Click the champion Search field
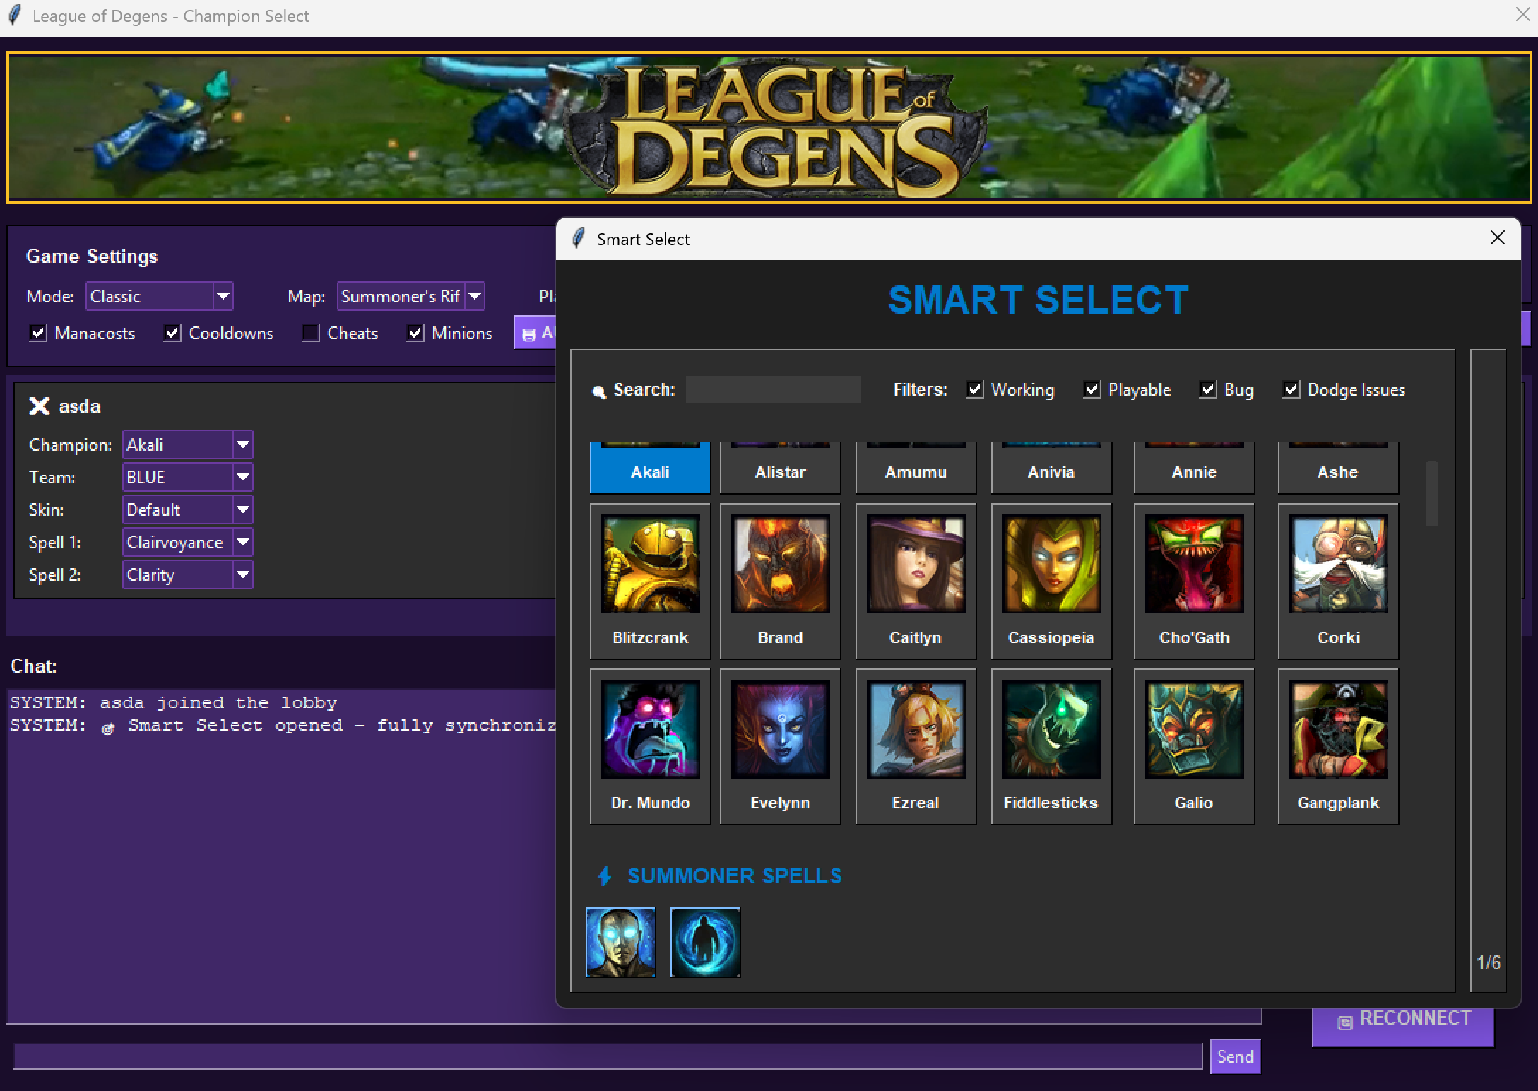This screenshot has height=1091, width=1538. [x=773, y=389]
